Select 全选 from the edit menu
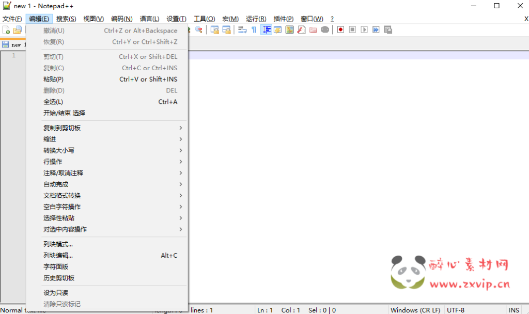Screen dimensions: 529x314 tap(51, 102)
